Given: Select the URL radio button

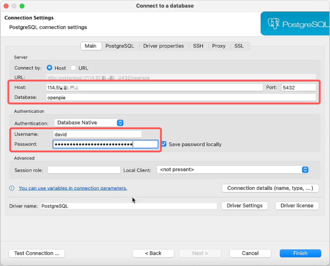Looking at the screenshot, I should 73,68.
